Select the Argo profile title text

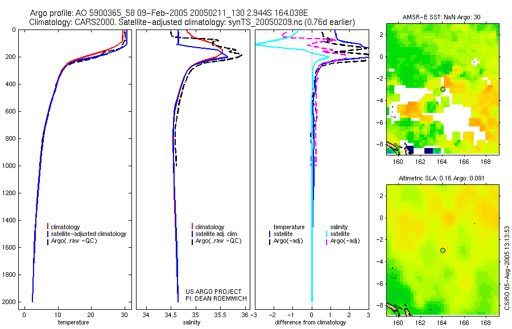coord(169,13)
